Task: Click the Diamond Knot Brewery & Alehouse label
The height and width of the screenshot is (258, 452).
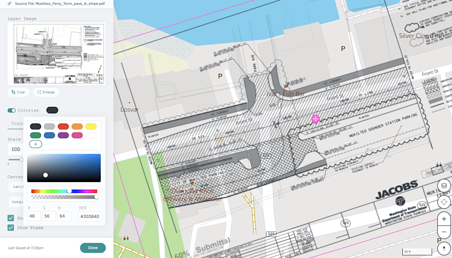Action: click(192, 195)
